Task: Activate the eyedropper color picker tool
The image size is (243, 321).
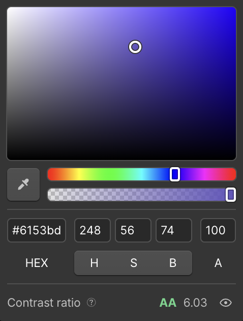Action: [x=23, y=184]
